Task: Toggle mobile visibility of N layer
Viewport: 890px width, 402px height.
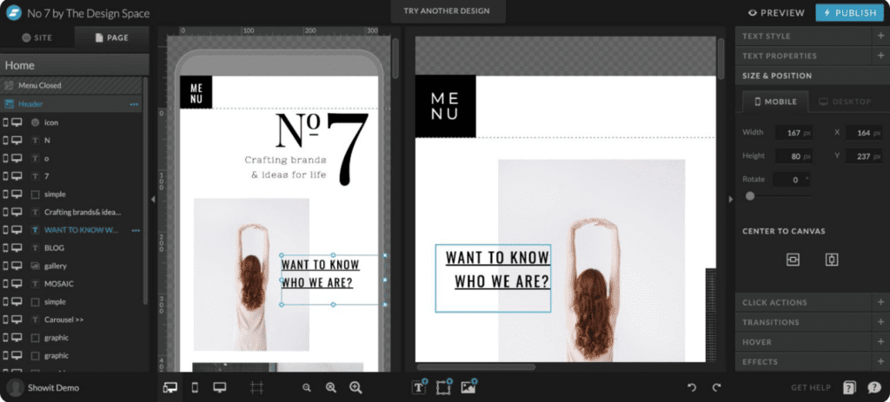Action: [x=6, y=140]
